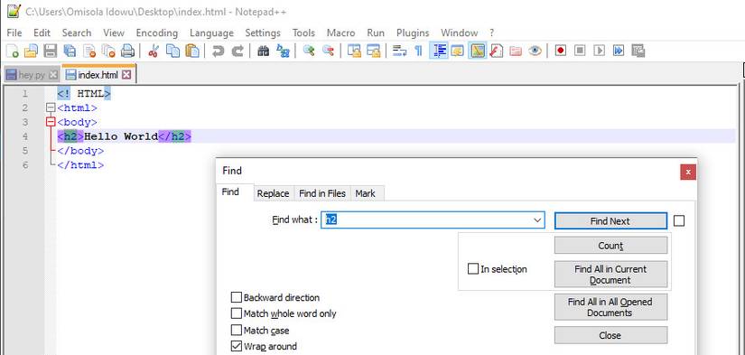Image resolution: width=745 pixels, height=355 pixels.
Task: Open the Search menu
Action: point(77,33)
